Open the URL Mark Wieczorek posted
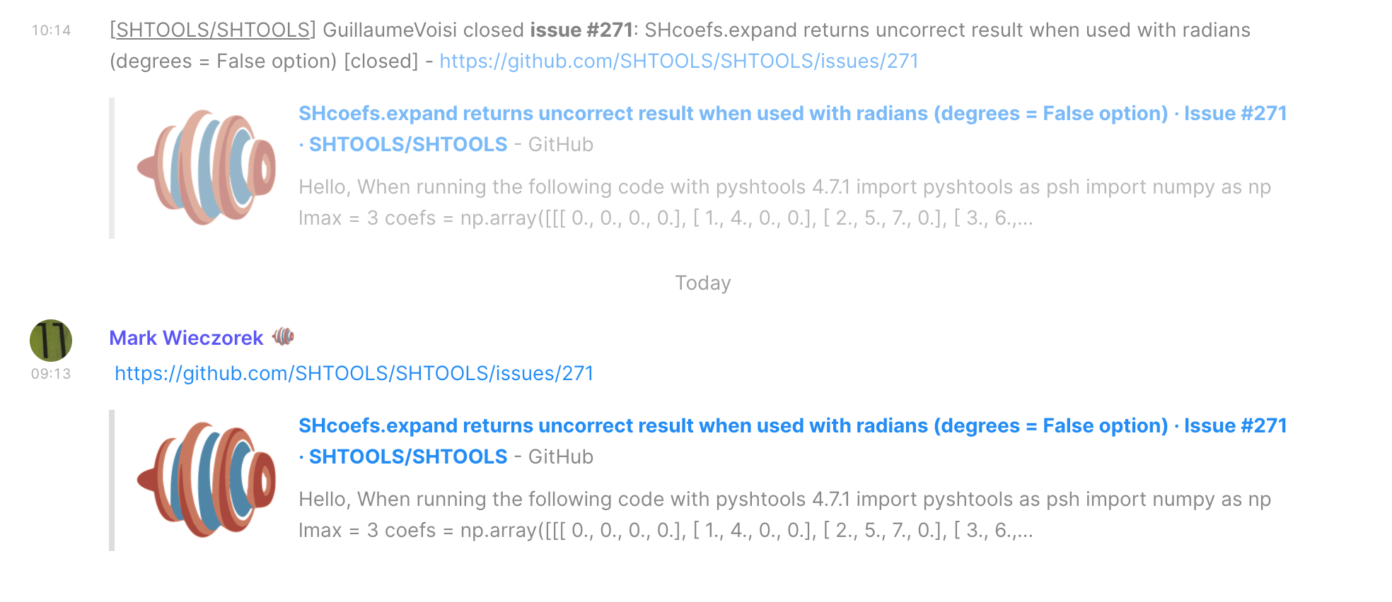1392x602 pixels. click(354, 373)
